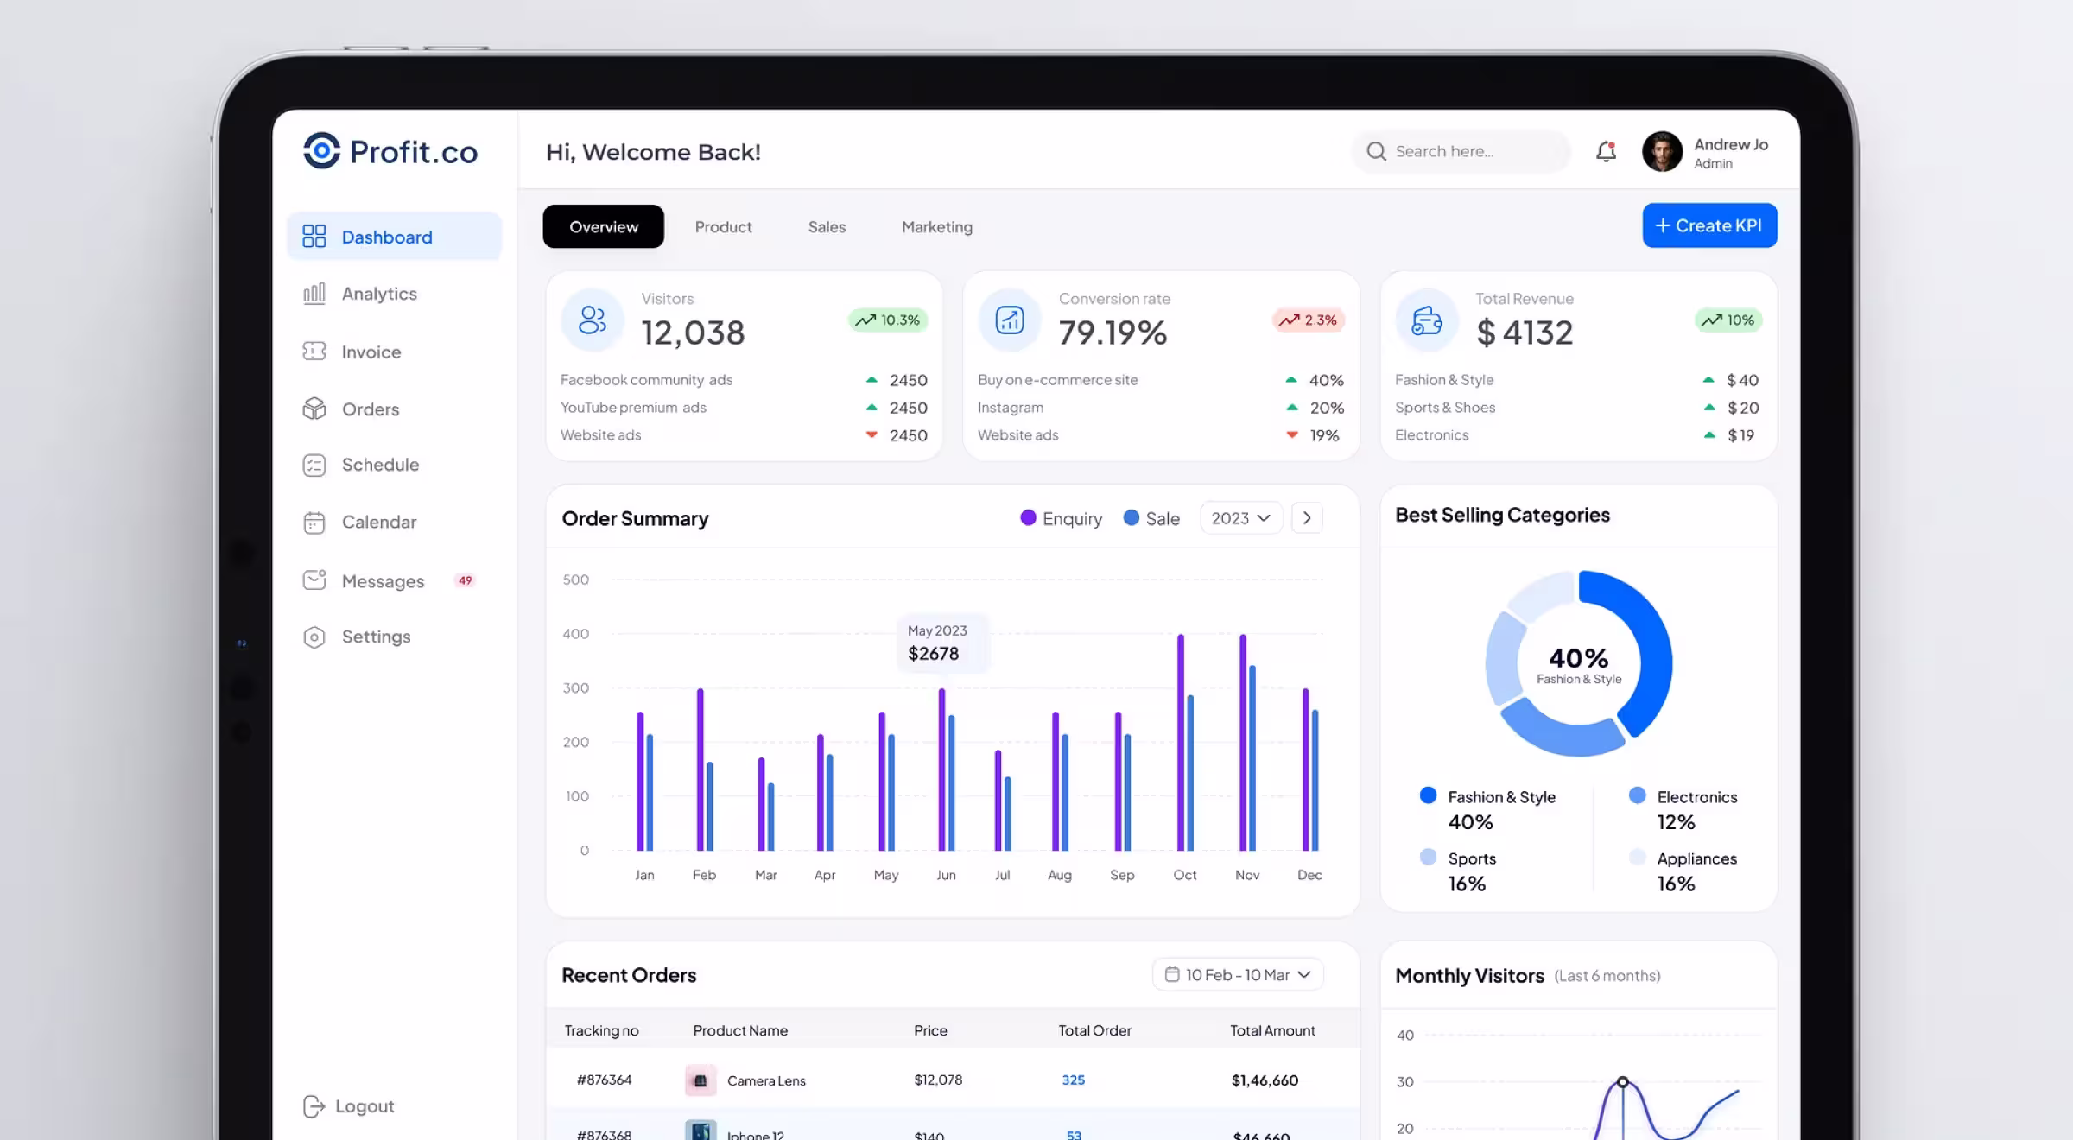The width and height of the screenshot is (2073, 1140).
Task: Click the 10.3% visitors trend badge
Action: pyautogui.click(x=888, y=320)
